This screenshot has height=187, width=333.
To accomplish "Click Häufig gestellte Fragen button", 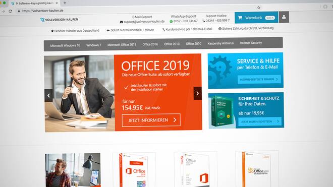I will pyautogui.click(x=259, y=79).
